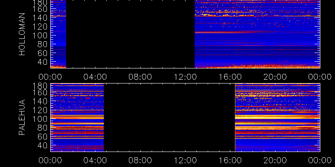Click the yellow vertical line in PALEHUA spectrogram
The width and height of the screenshot is (335, 167).
coord(235,117)
